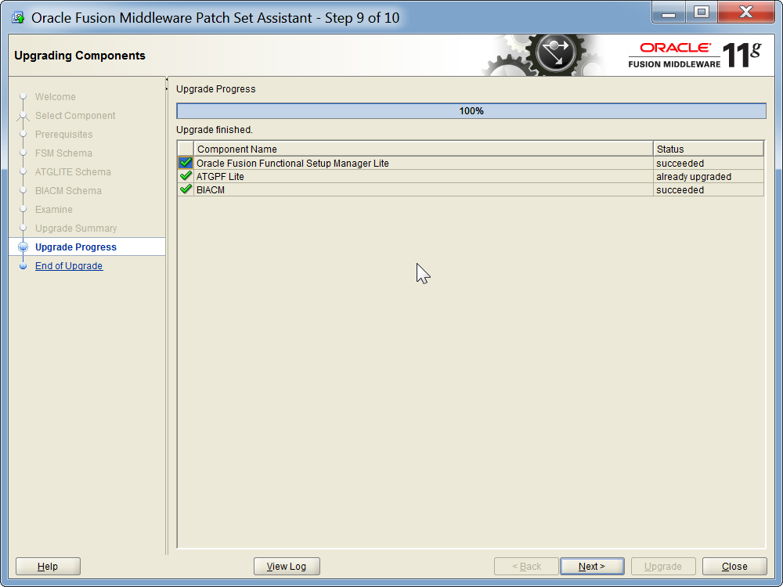Select the BIACM component name
This screenshot has height=587, width=783.
click(211, 190)
